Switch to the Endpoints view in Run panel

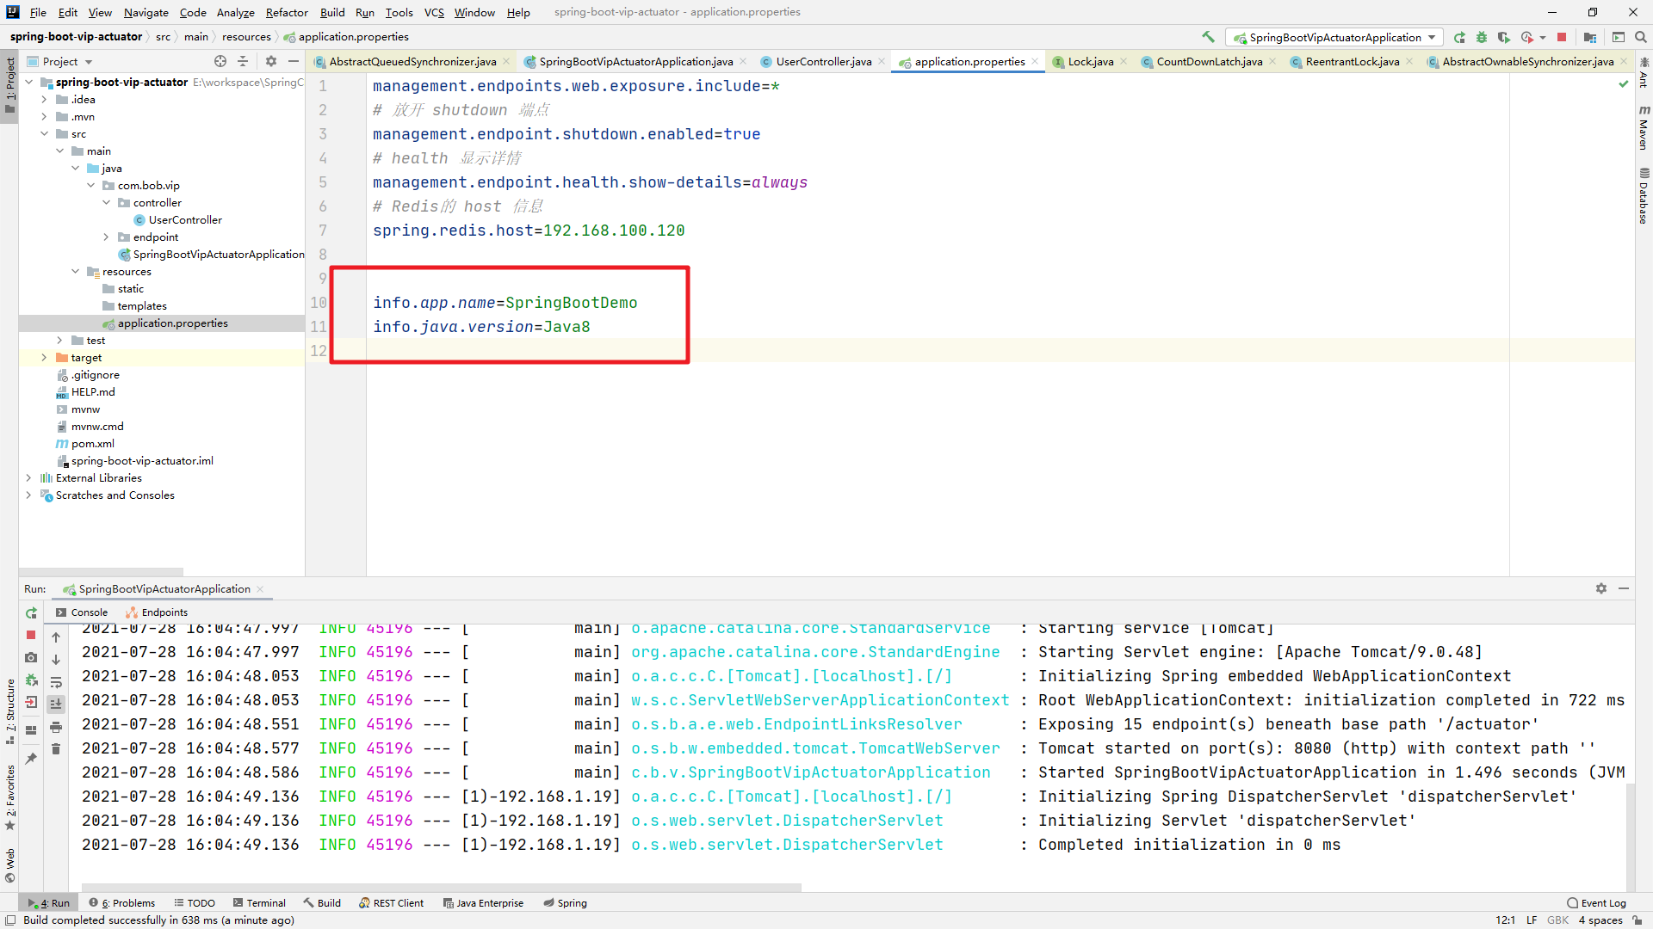157,612
